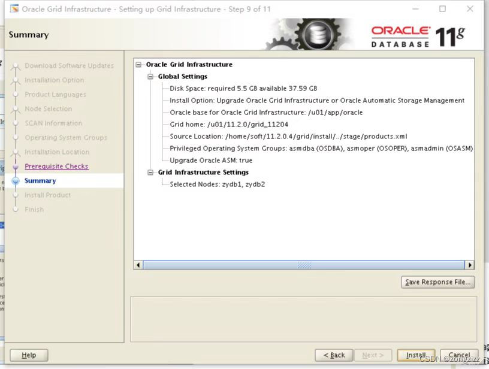Image resolution: width=489 pixels, height=369 pixels.
Task: Click the Finish step circle icon
Action: click(x=17, y=209)
